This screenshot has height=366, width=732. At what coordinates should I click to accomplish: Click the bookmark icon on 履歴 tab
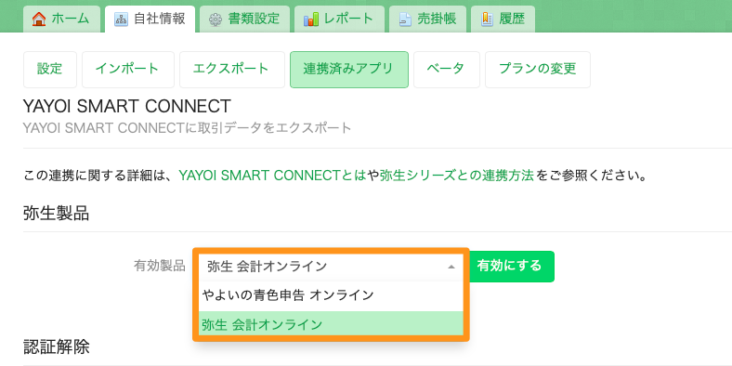point(488,20)
